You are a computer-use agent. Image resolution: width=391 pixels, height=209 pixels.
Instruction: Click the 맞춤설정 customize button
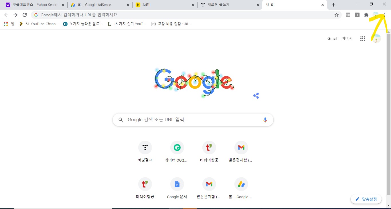[366, 199]
